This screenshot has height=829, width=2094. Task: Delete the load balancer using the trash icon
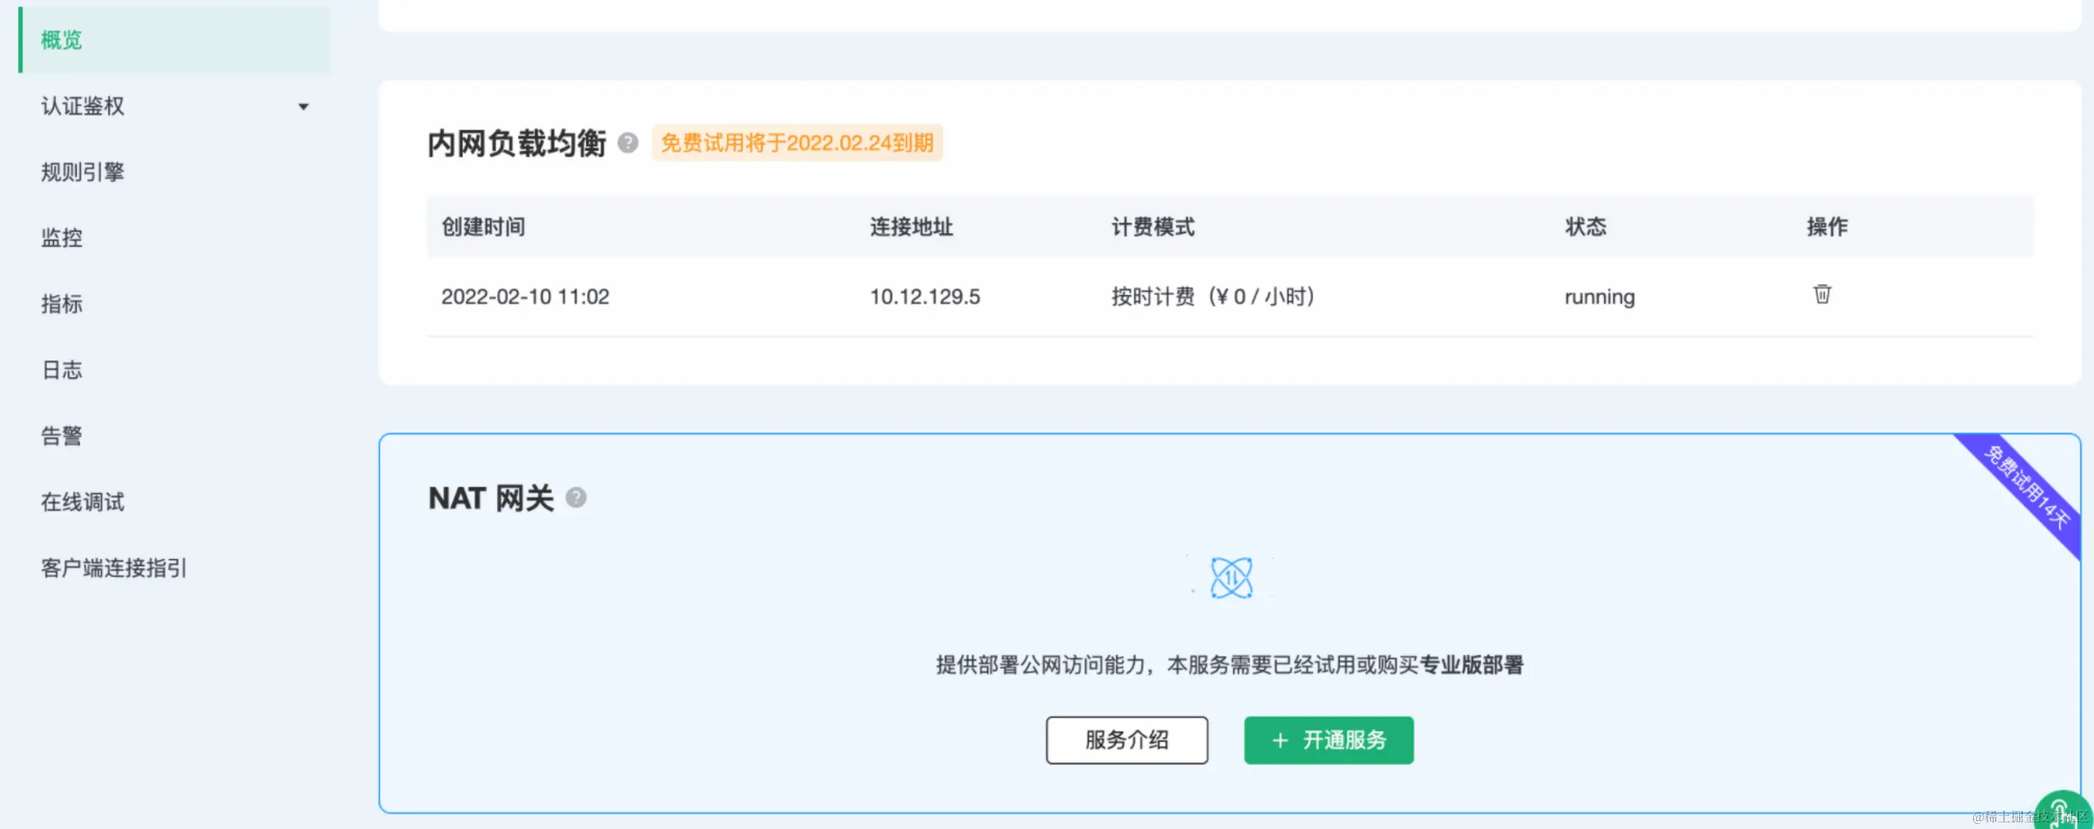(1823, 295)
